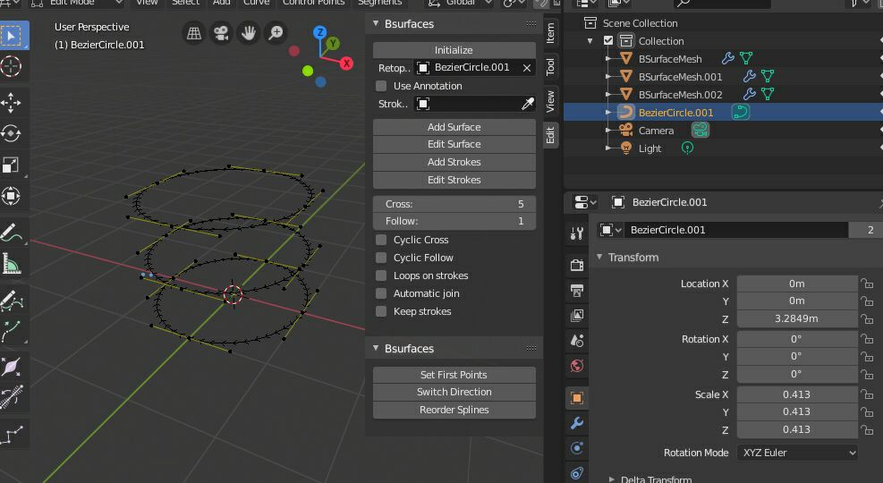The image size is (883, 483).
Task: Click the Switch Direction button
Action: (x=454, y=393)
